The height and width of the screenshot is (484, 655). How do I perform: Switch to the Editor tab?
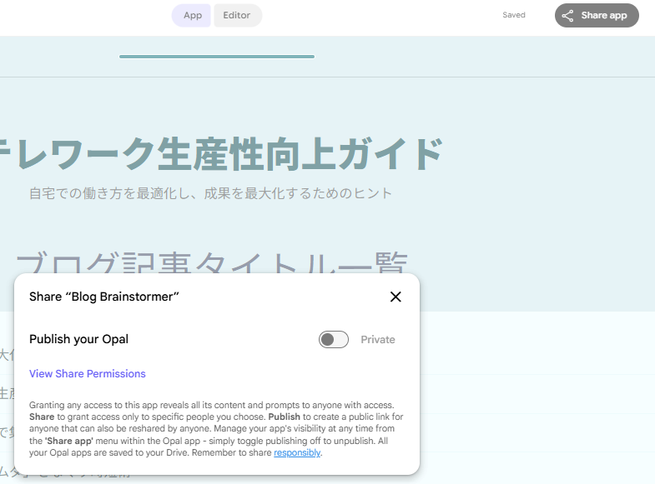(237, 16)
